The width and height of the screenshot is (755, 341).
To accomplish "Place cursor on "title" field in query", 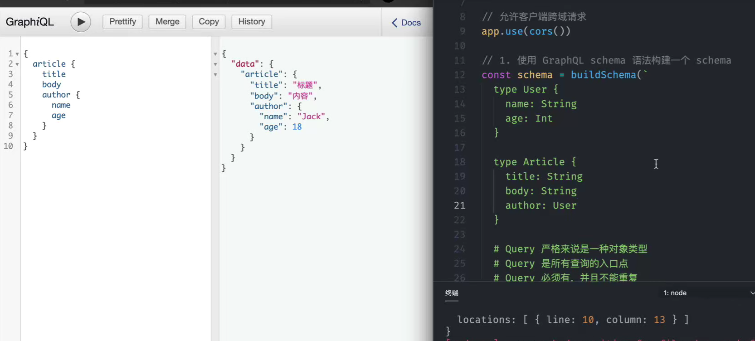I will (x=54, y=74).
